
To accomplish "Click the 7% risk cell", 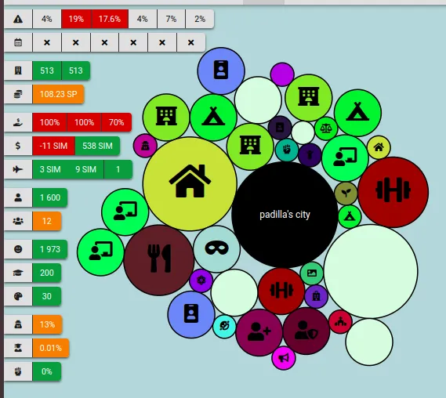I will [171, 19].
